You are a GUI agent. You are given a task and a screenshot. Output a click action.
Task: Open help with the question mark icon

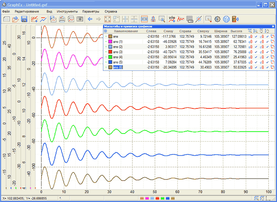pyautogui.click(x=227, y=19)
